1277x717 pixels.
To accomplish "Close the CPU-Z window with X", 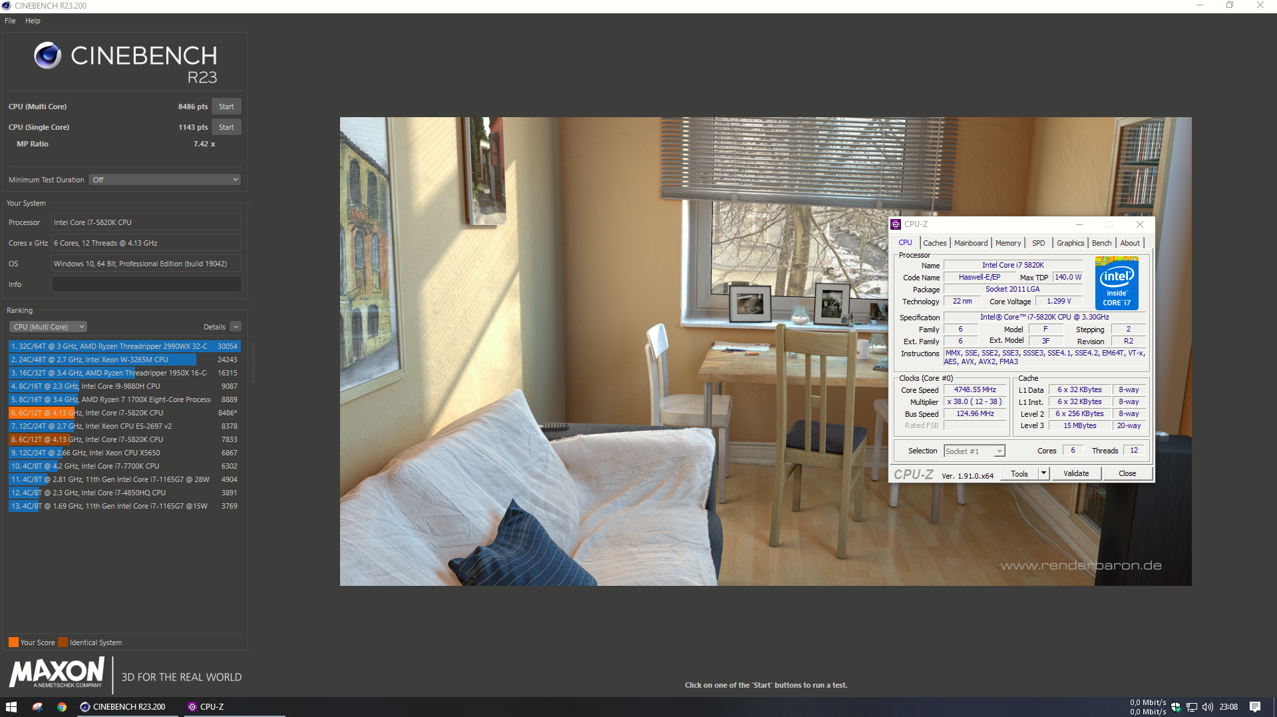I will (1139, 224).
